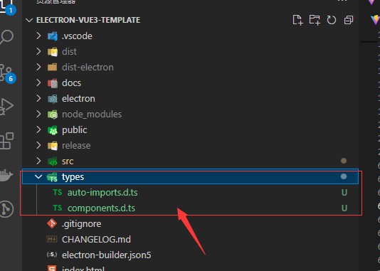Screen dimensions: 380x271
Task: Click TS icon beside auto-imports.d.ts
Action: [58, 192]
